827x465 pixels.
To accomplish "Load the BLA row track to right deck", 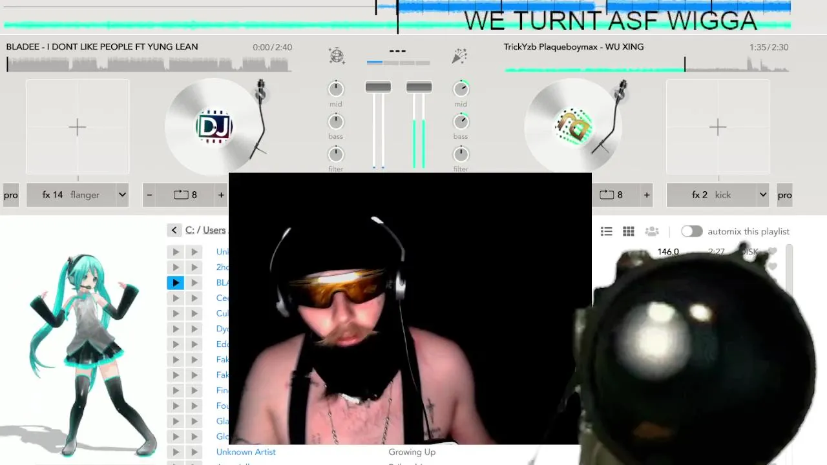I will tap(194, 282).
